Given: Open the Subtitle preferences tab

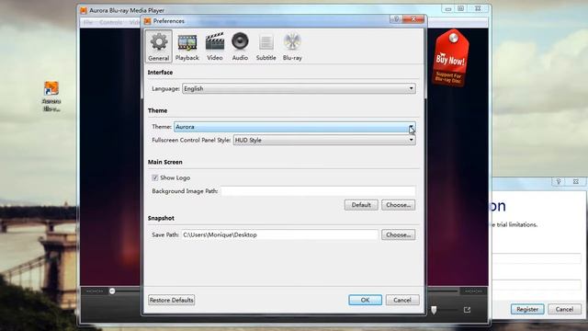Looking at the screenshot, I should pyautogui.click(x=266, y=47).
